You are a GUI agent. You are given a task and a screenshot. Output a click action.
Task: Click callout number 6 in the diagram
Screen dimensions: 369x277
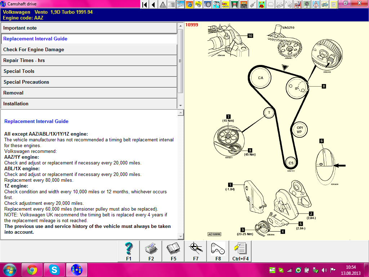(321, 141)
